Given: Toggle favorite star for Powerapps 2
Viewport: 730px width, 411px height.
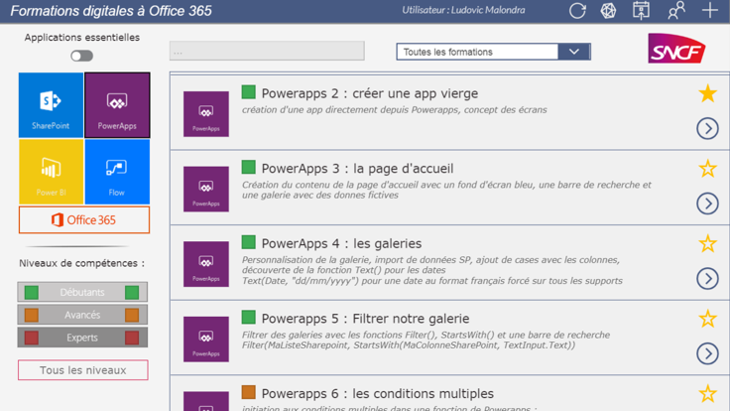Looking at the screenshot, I should tap(707, 93).
